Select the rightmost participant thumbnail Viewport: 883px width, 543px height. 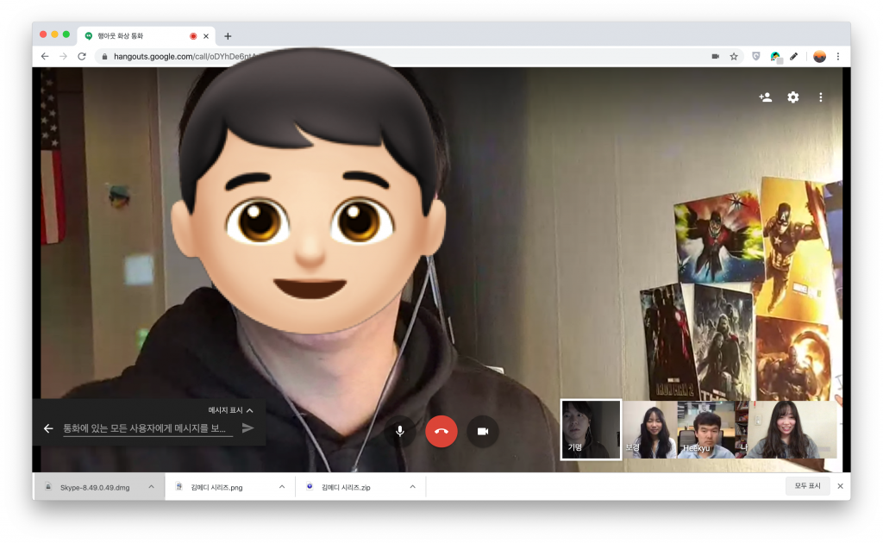tap(788, 430)
